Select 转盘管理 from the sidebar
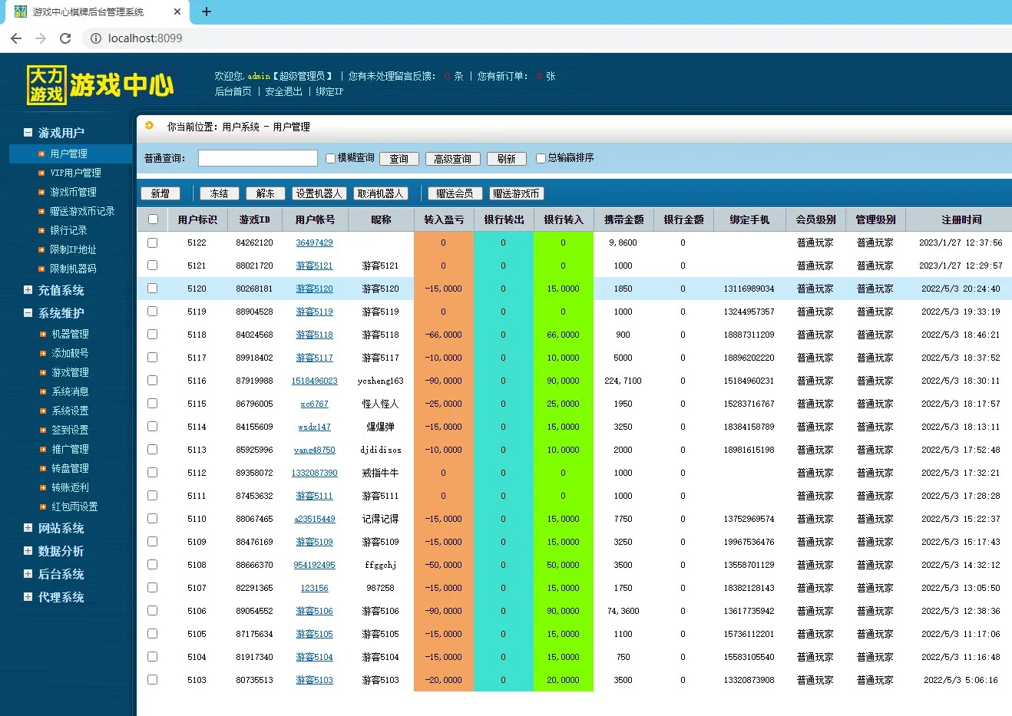 pyautogui.click(x=70, y=468)
